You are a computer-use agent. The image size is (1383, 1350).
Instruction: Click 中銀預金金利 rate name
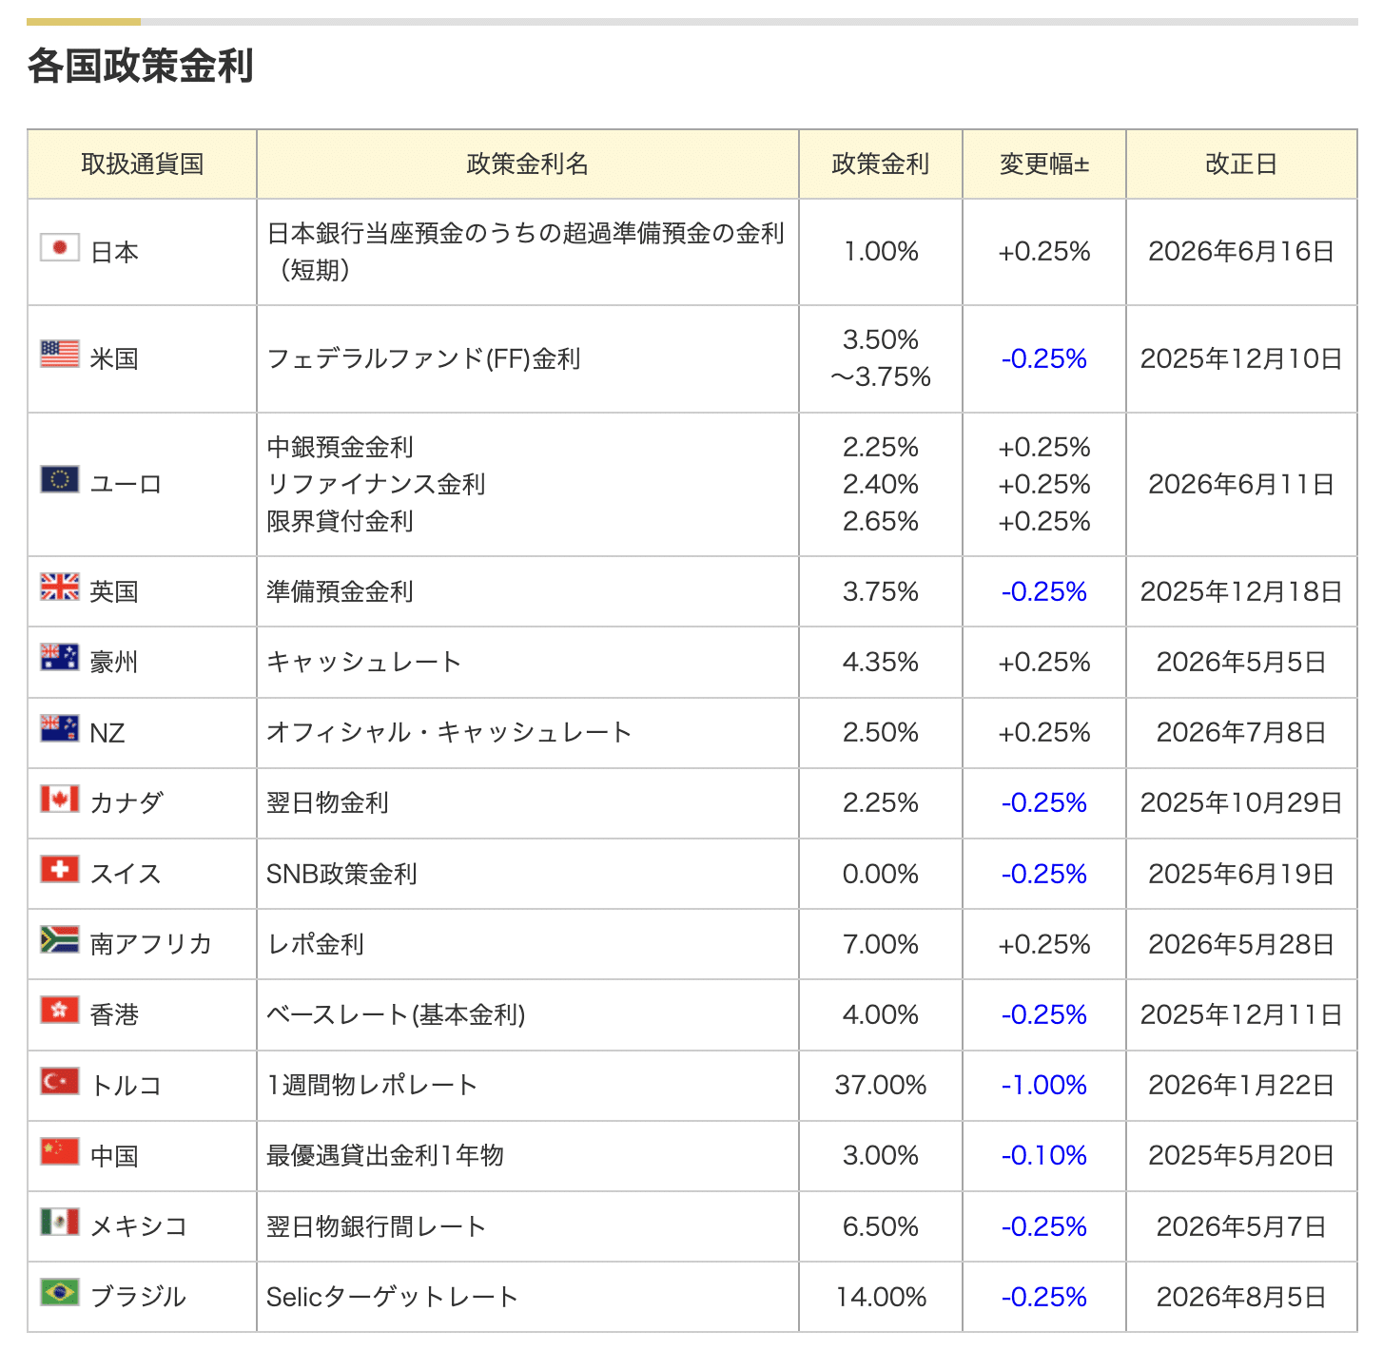click(x=341, y=447)
